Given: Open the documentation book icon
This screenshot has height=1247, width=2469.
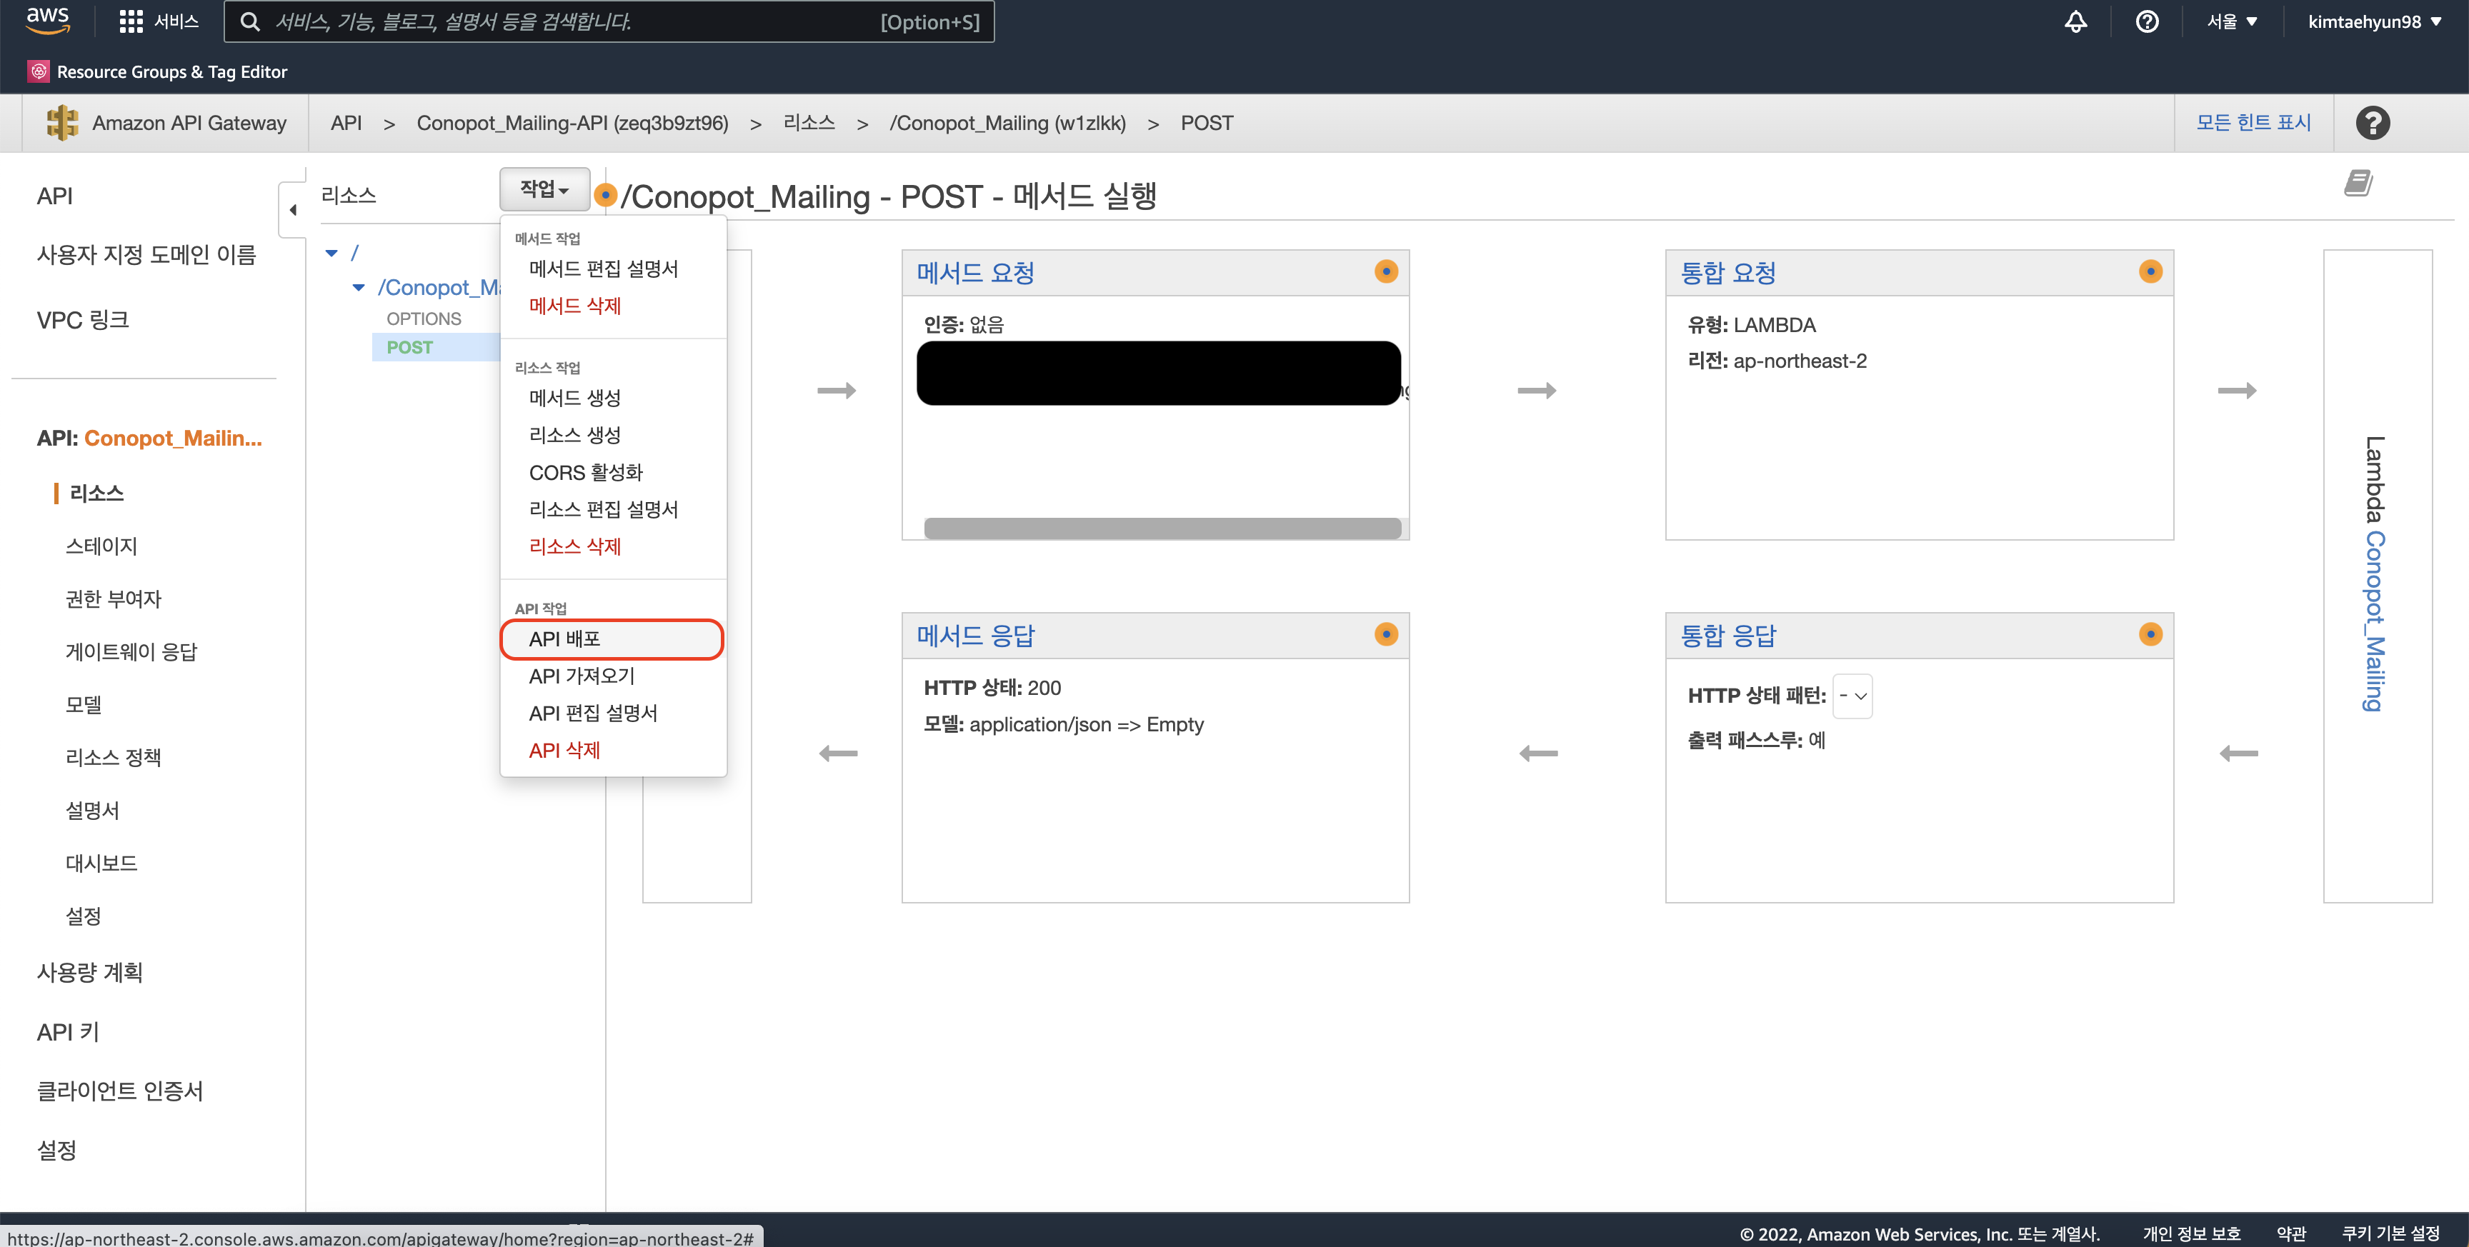Looking at the screenshot, I should click(x=2358, y=183).
